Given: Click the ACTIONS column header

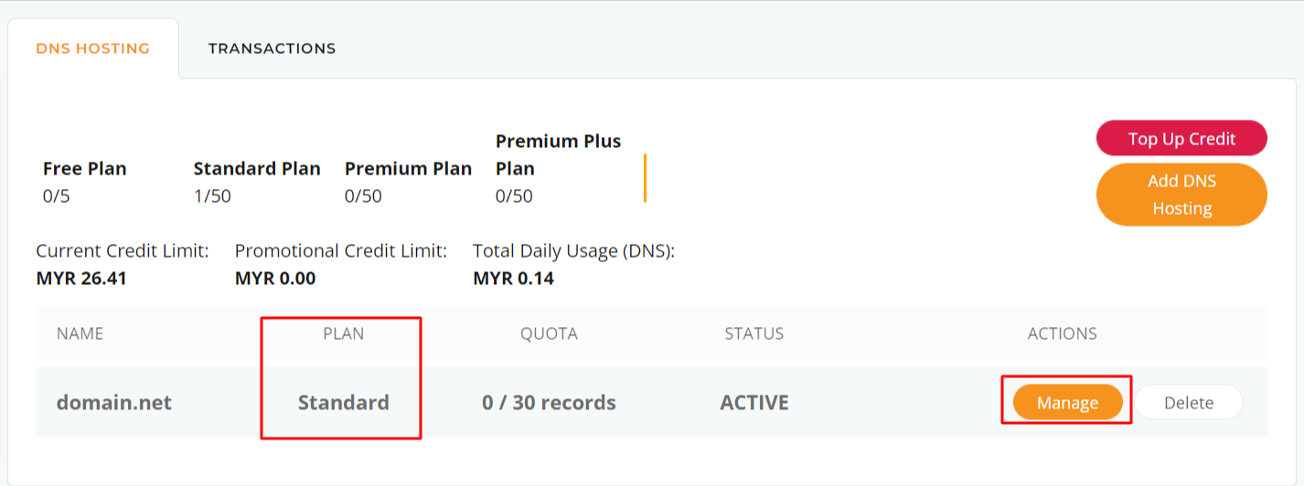Looking at the screenshot, I should 1062,333.
